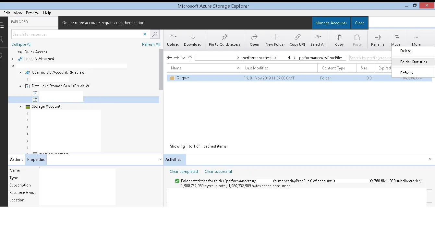Click the Select All toolbar icon
Viewport: 435px width, 240px height.
pos(318,37)
